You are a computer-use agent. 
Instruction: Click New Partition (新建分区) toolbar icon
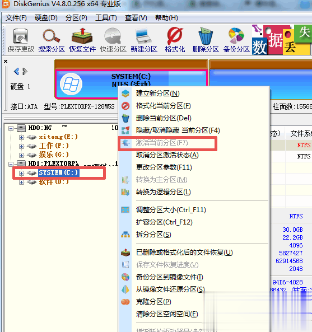[x=144, y=40]
